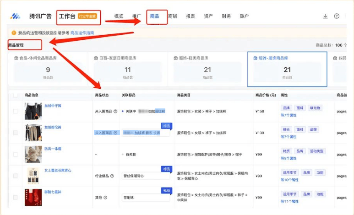Switch to the 推广 tab
This screenshot has width=354, height=215.
coord(136,16)
